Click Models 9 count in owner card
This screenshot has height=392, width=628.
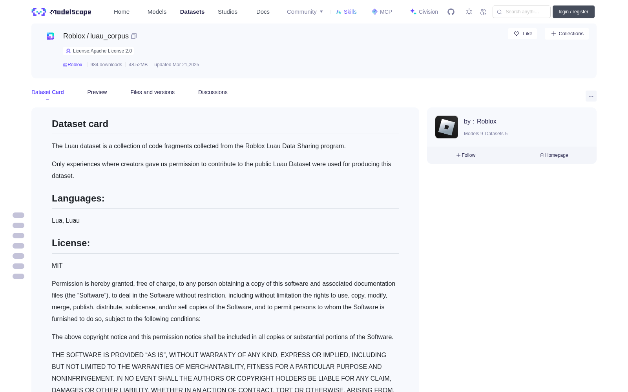(x=473, y=134)
